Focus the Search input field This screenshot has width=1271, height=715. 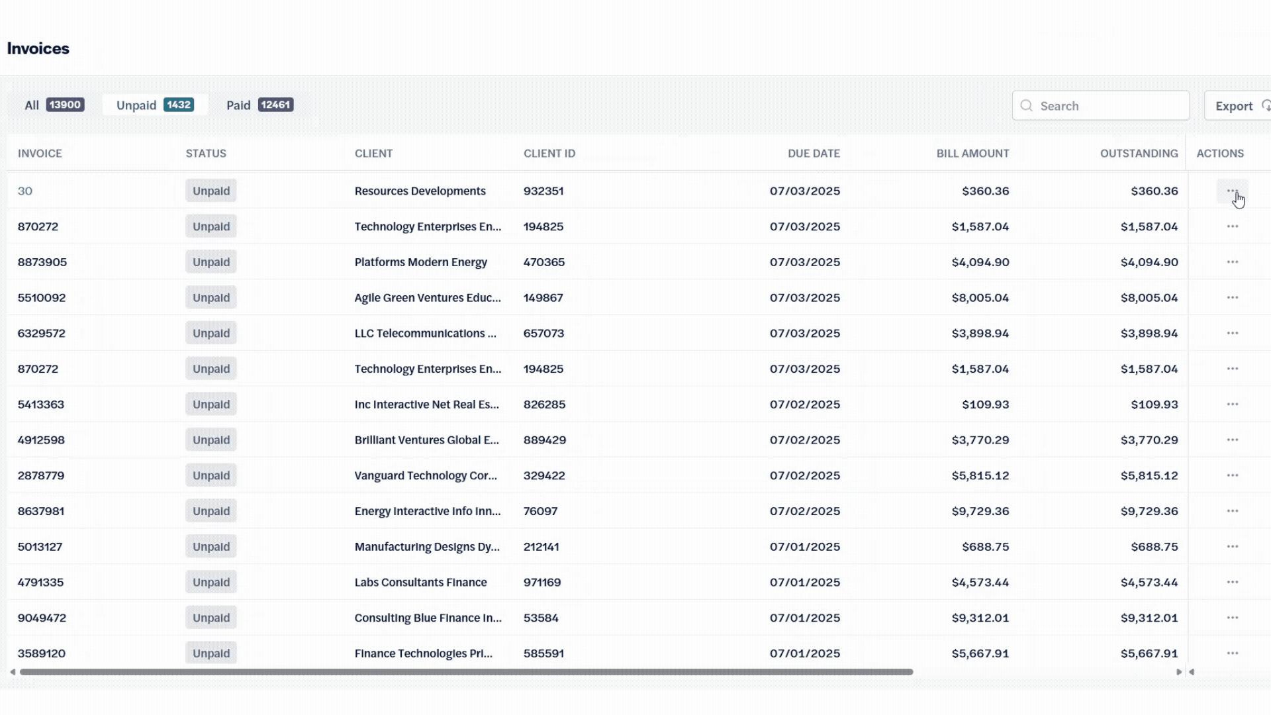[x=1101, y=106]
